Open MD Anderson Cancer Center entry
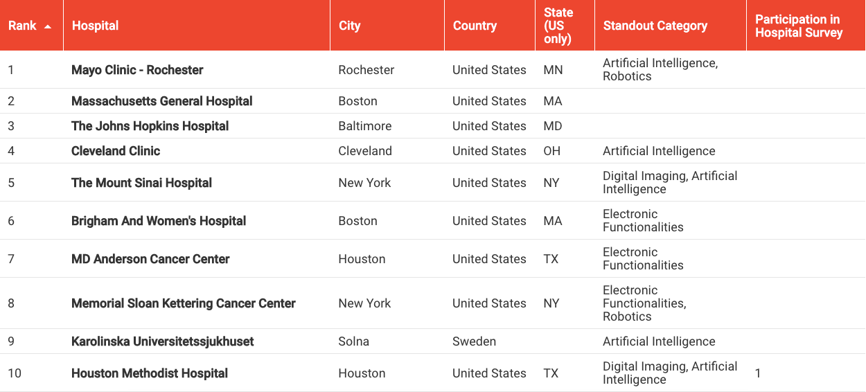The width and height of the screenshot is (866, 392). [150, 259]
